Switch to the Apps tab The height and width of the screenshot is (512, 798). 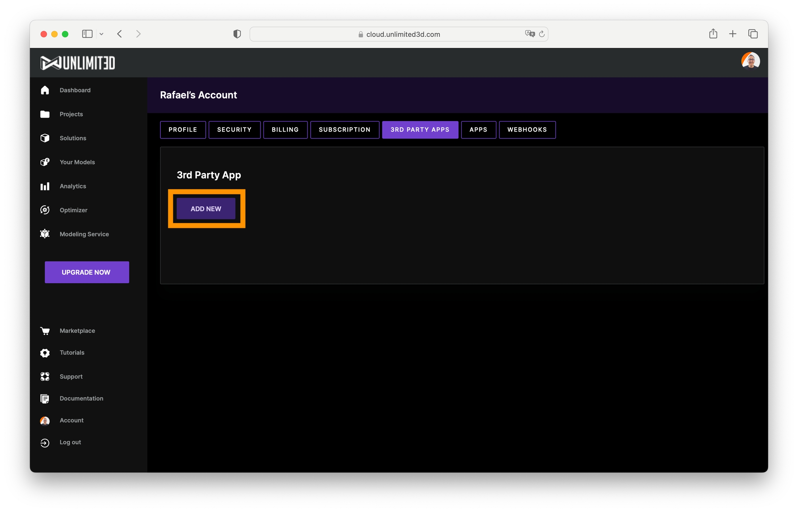pyautogui.click(x=479, y=130)
